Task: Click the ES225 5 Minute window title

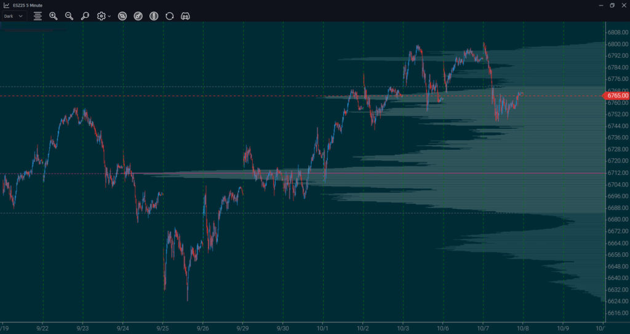Action: (x=28, y=5)
